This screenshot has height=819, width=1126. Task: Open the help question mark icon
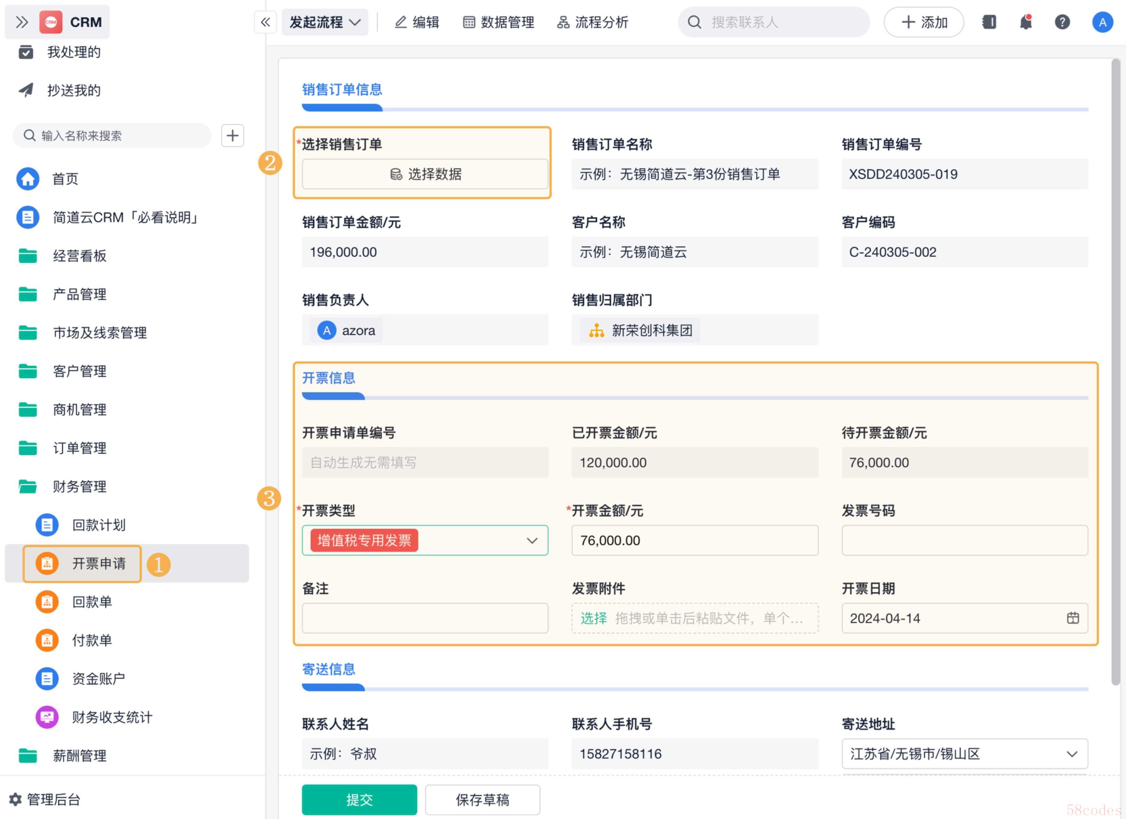(1062, 22)
